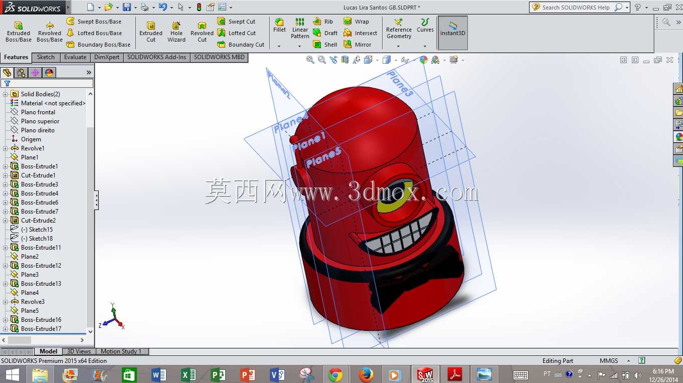Select the Intersect tool
The image size is (683, 383).
pyautogui.click(x=360, y=33)
